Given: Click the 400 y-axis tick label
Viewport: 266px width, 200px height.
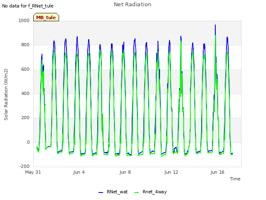Looking at the screenshot, I should pos(25,93).
